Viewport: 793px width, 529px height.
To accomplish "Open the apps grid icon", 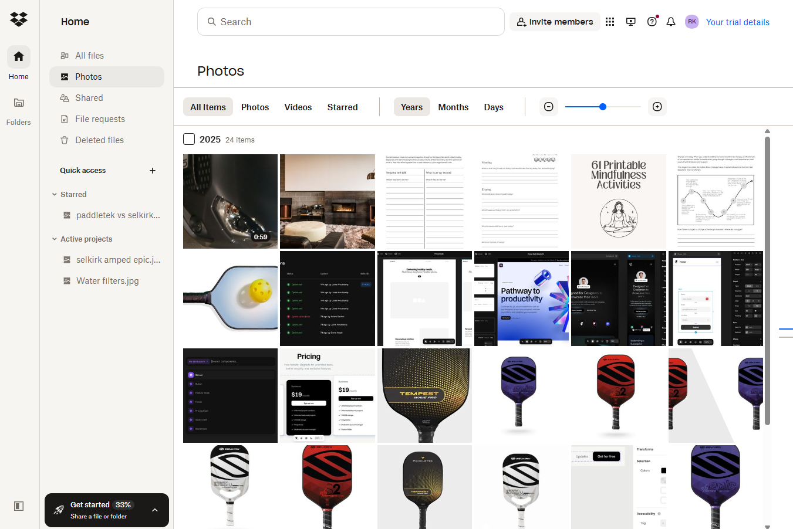I will pyautogui.click(x=610, y=22).
